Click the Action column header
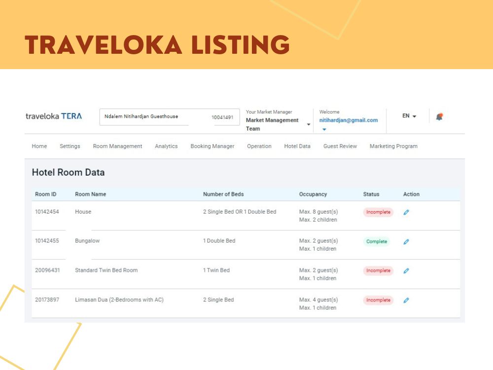Screen dimensions: 493x370 [x=411, y=194]
